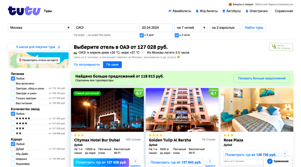Open 552 отзыва for Citymax Hotel
Screen dimensions: 301x167
133,140
